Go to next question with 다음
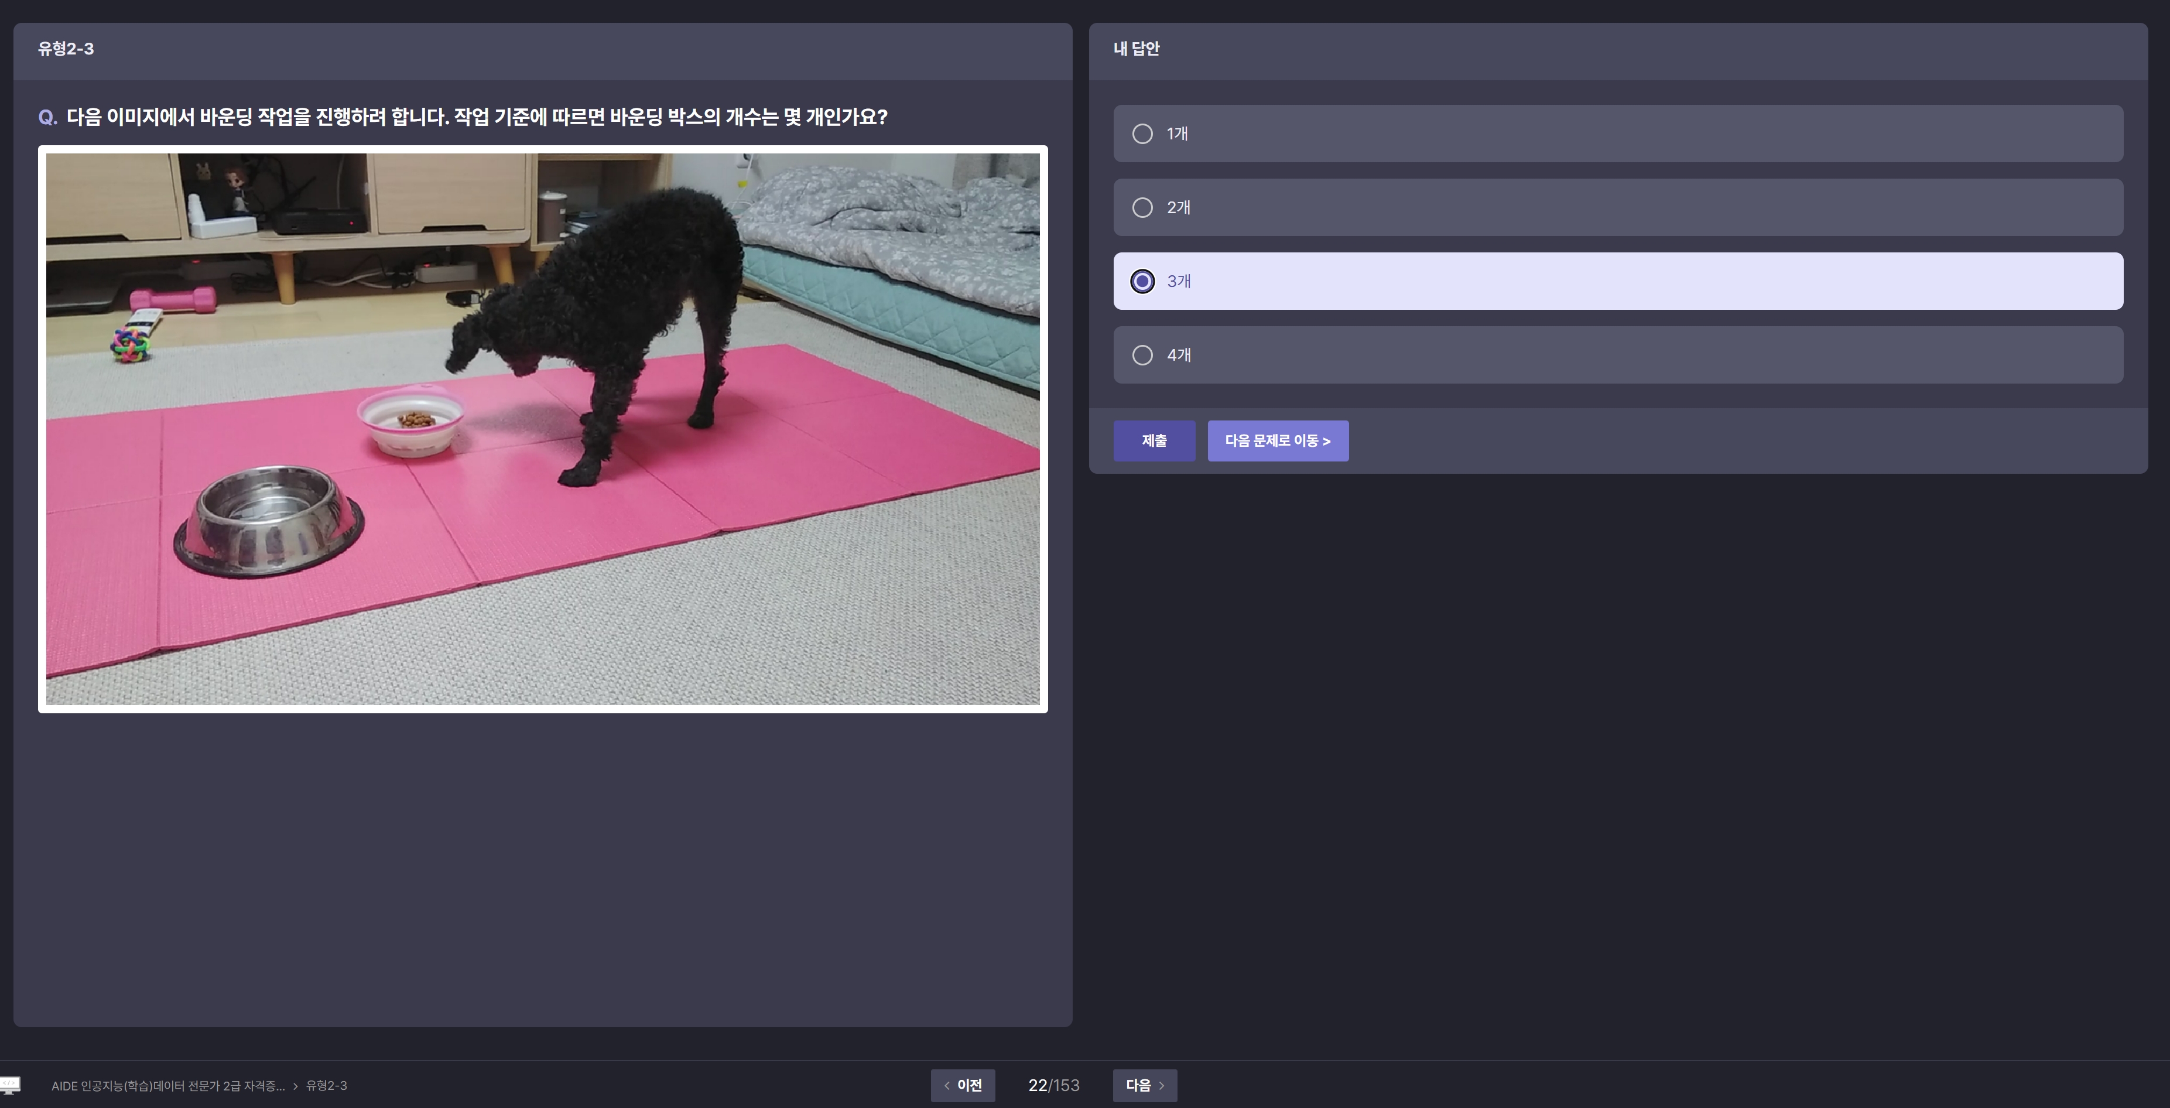This screenshot has width=2170, height=1108. coord(1144,1085)
